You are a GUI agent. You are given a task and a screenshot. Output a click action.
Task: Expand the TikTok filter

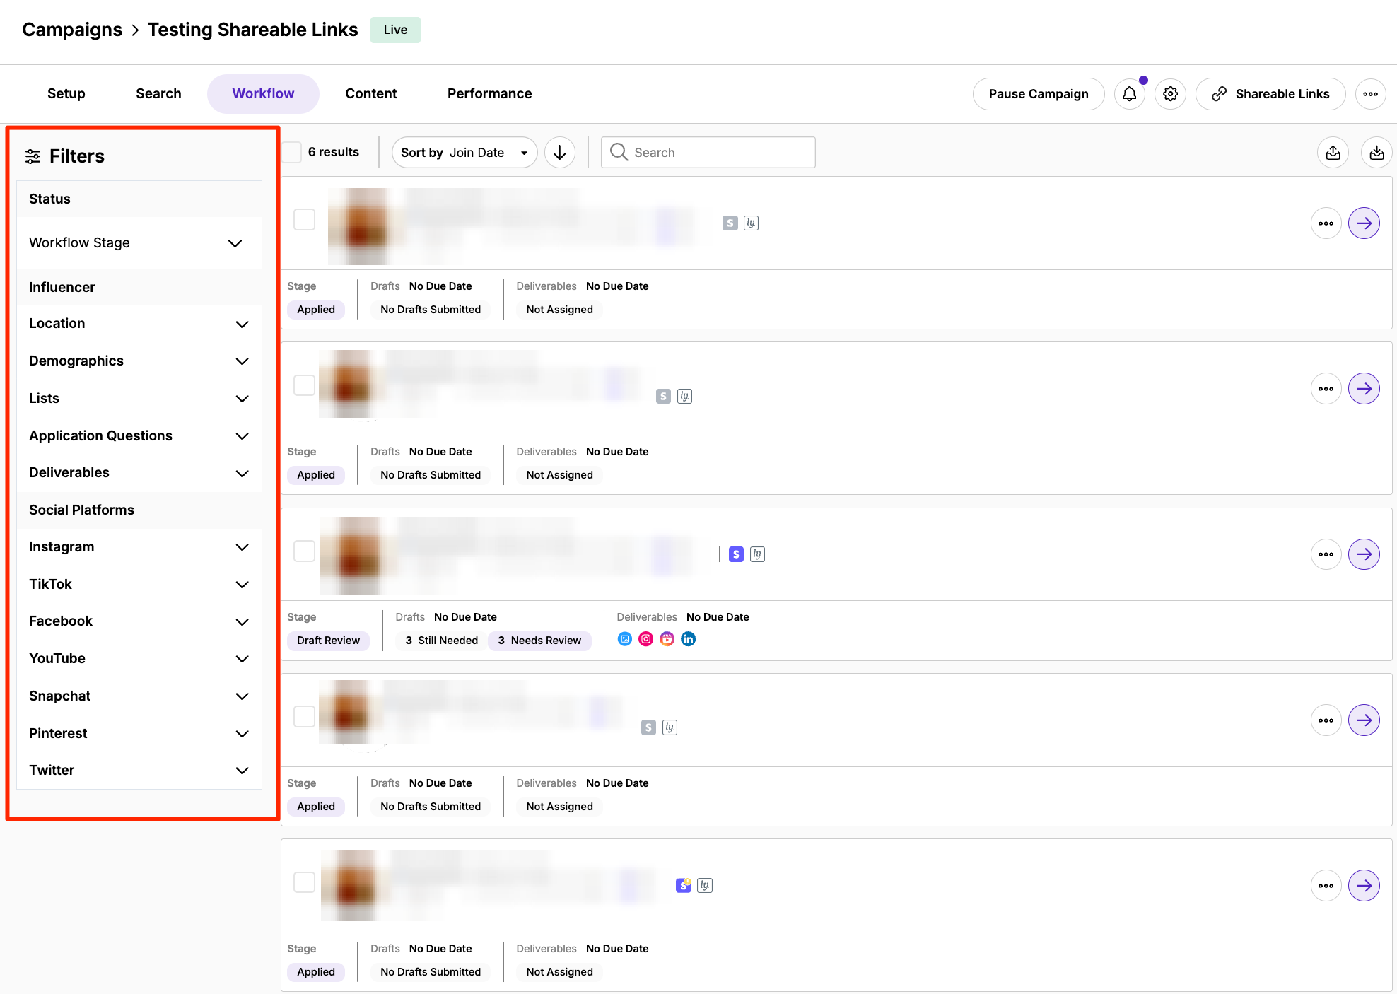[x=139, y=585]
